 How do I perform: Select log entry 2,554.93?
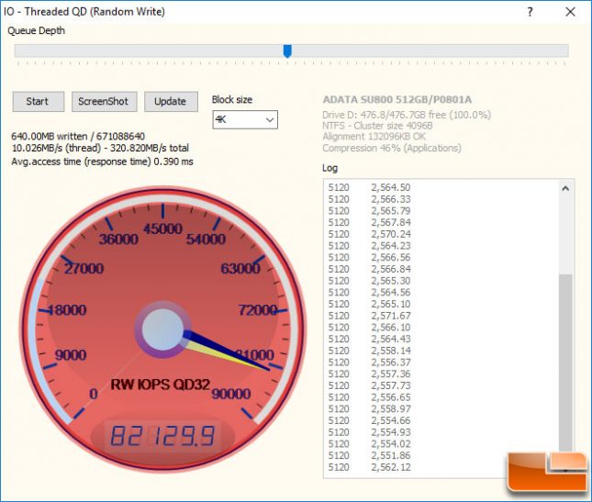[x=369, y=432]
